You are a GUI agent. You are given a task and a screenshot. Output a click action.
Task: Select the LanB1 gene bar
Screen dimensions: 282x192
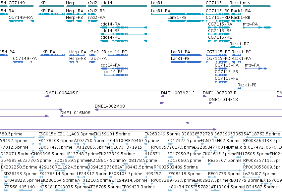(x=178, y=6)
